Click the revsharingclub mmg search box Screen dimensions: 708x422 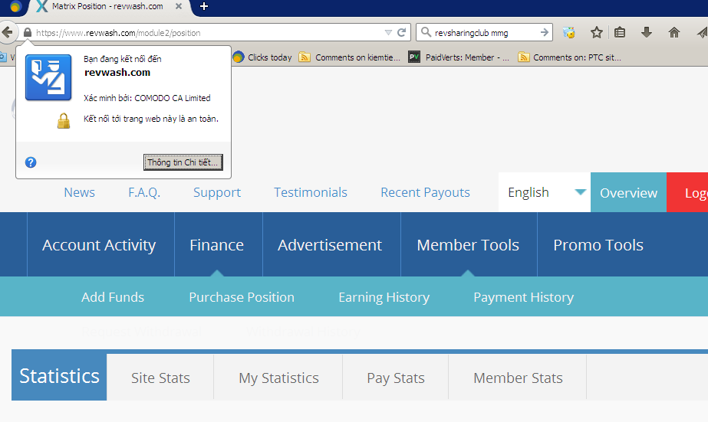click(x=486, y=32)
